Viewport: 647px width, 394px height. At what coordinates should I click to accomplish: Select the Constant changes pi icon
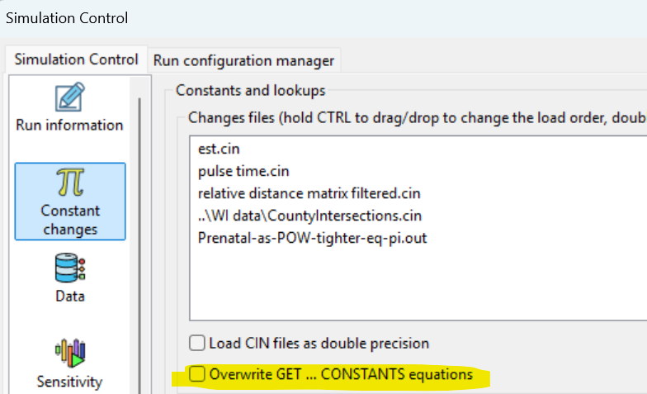(70, 182)
